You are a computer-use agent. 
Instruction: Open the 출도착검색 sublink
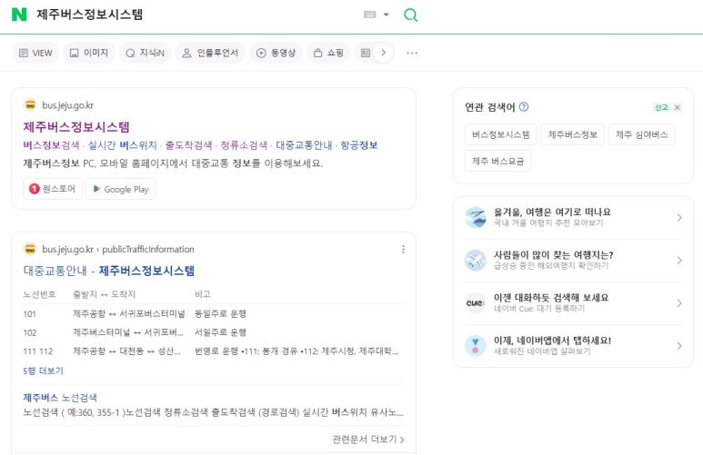[x=188, y=145]
